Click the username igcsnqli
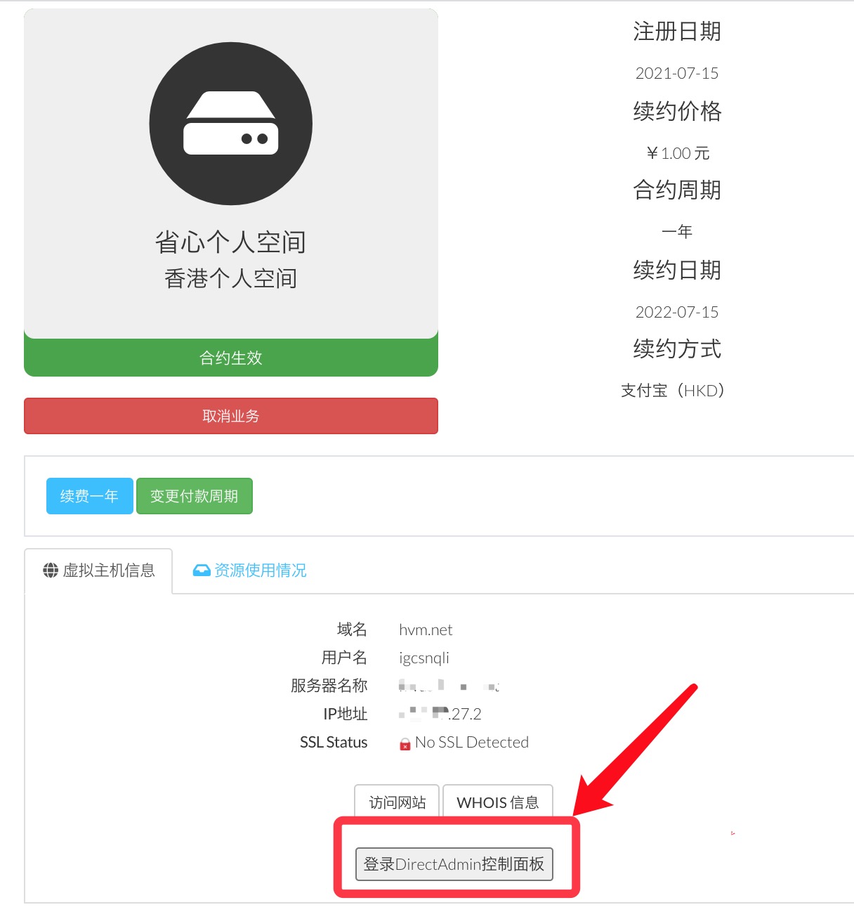Screen dimensions: 854x919 pos(423,658)
